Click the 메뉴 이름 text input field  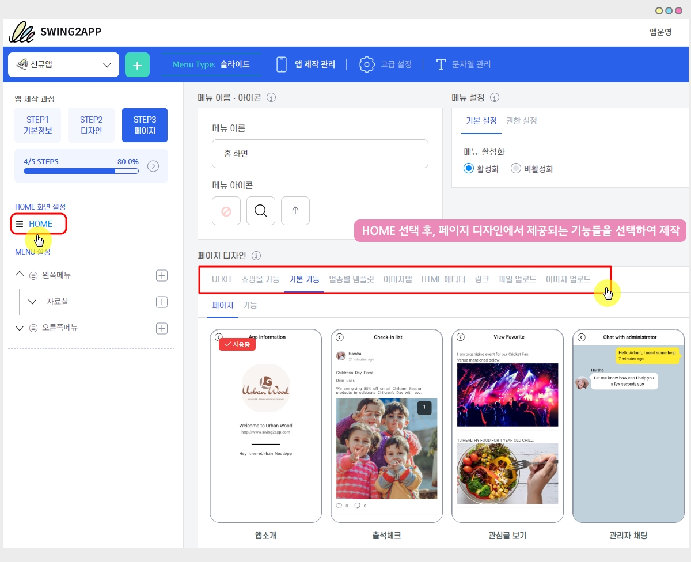point(320,154)
